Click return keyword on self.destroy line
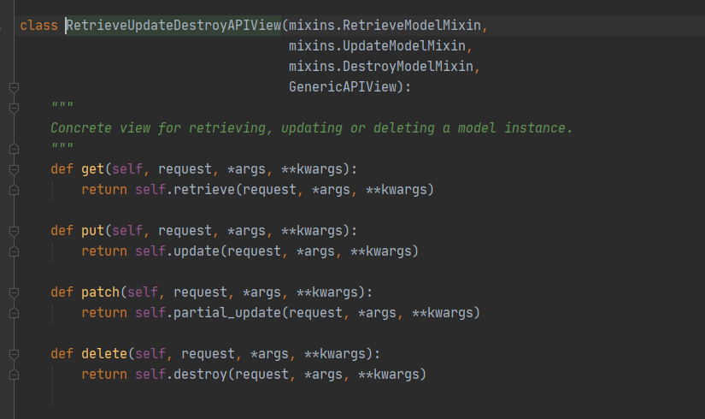 [x=104, y=375]
